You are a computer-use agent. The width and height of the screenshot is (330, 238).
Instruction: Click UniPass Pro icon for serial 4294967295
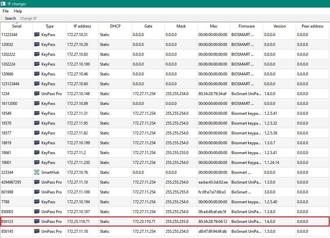tap(37, 182)
